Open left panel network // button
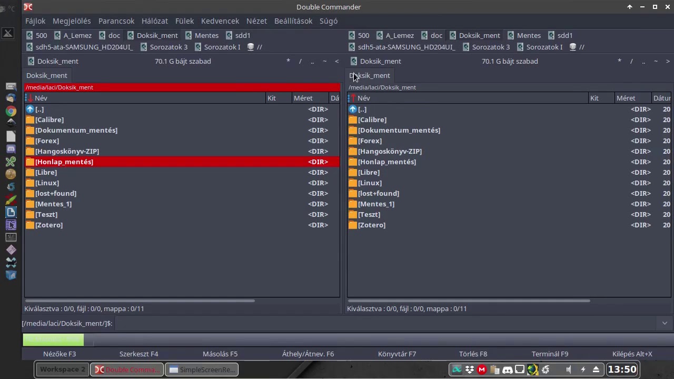Screen dimensions: 674x379 255,47
